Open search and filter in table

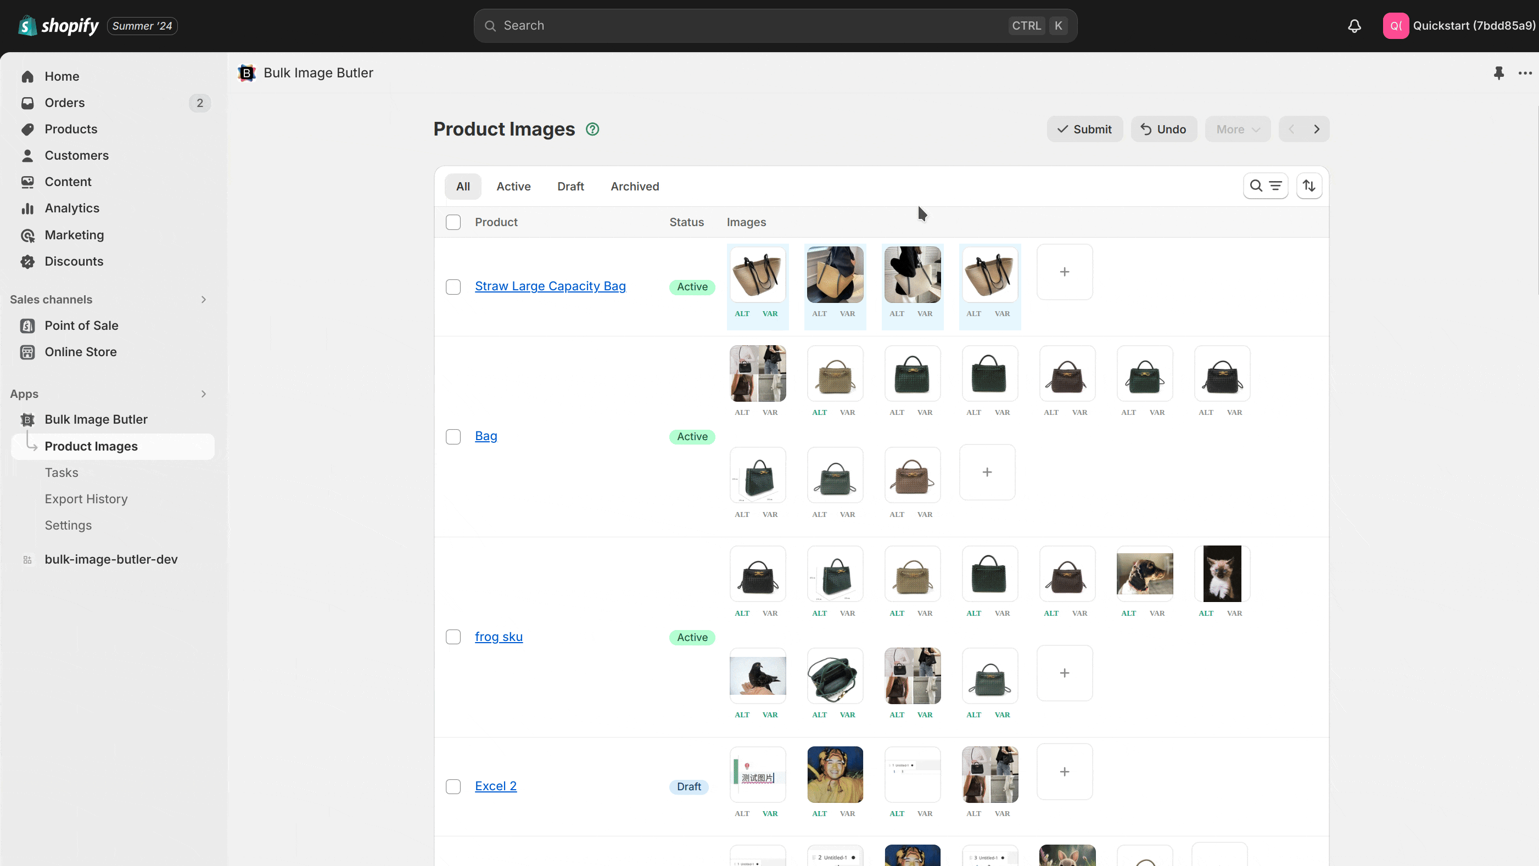coord(1265,185)
